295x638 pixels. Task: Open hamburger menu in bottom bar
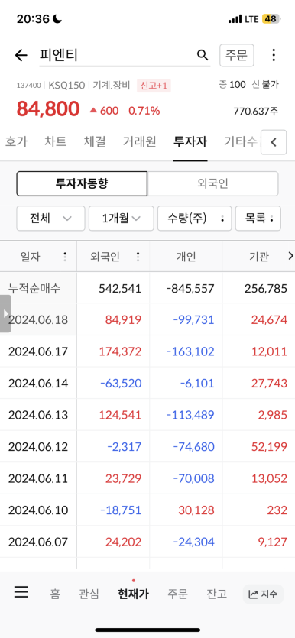[x=21, y=591]
